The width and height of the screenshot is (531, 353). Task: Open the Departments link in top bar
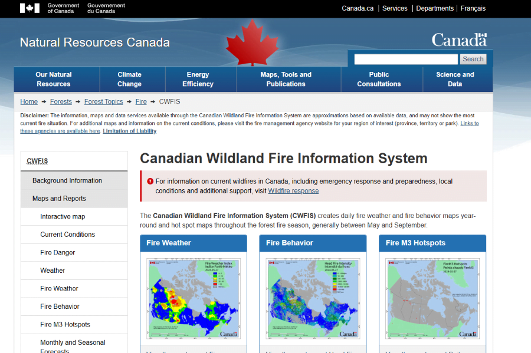click(x=434, y=8)
